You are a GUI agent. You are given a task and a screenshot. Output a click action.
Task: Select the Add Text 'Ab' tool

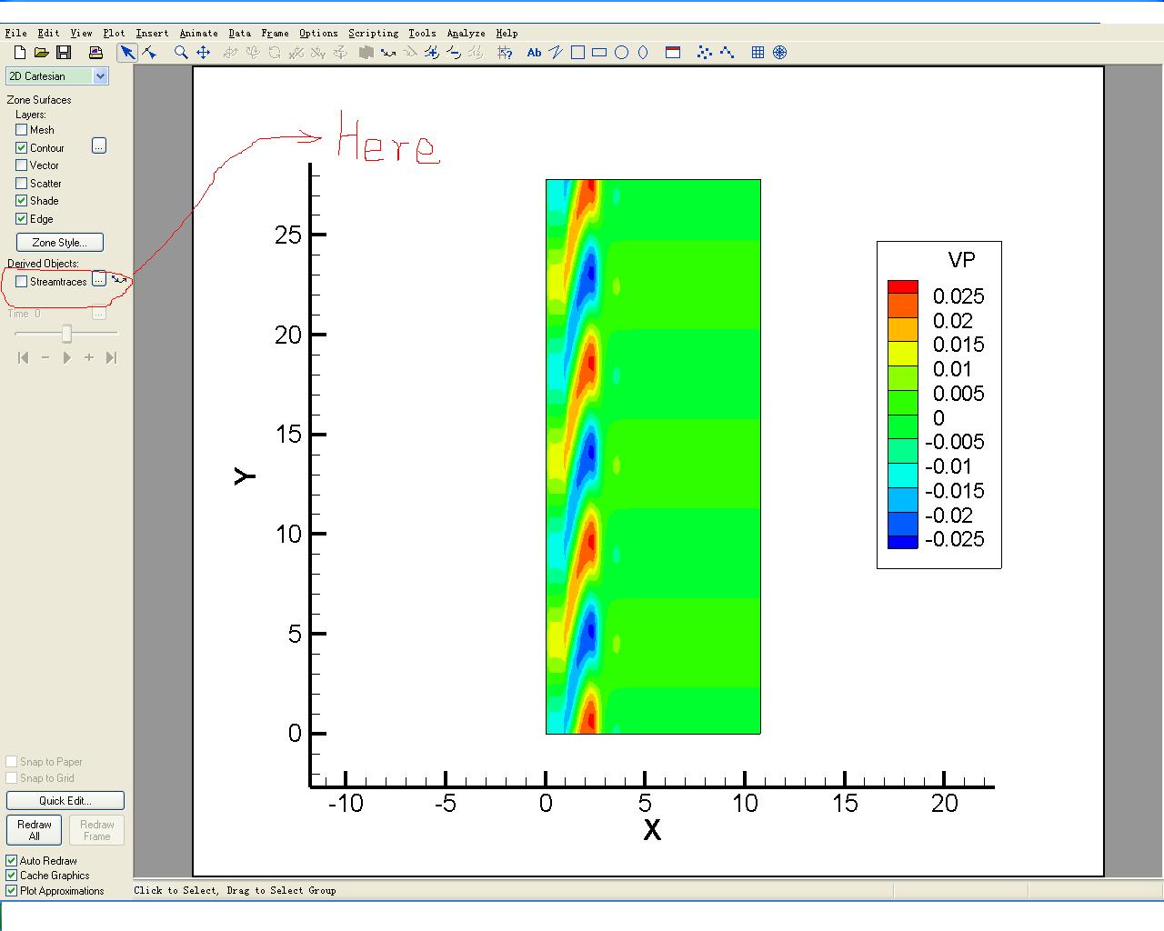coord(534,52)
